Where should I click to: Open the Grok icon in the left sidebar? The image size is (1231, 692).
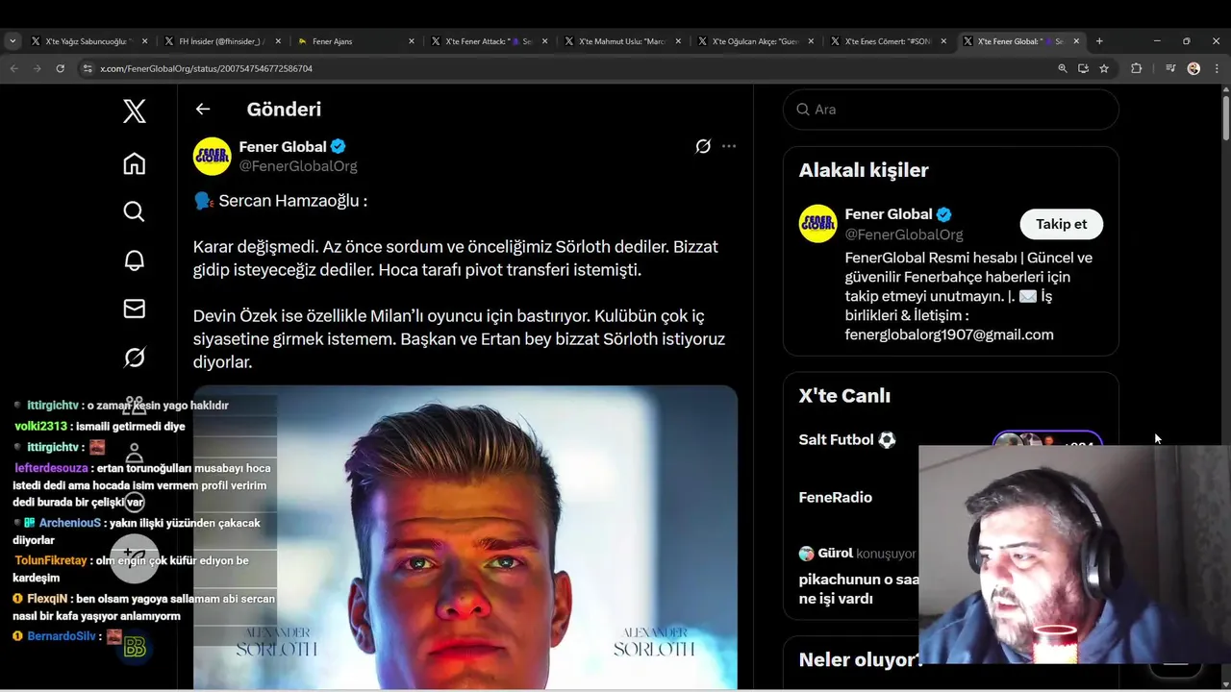[x=135, y=358]
